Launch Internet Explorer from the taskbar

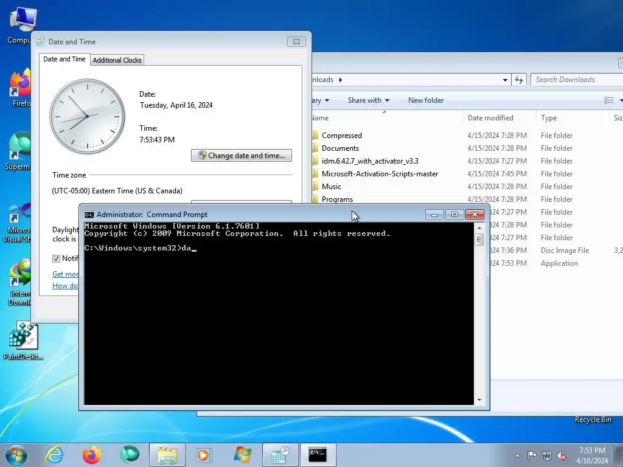click(54, 455)
